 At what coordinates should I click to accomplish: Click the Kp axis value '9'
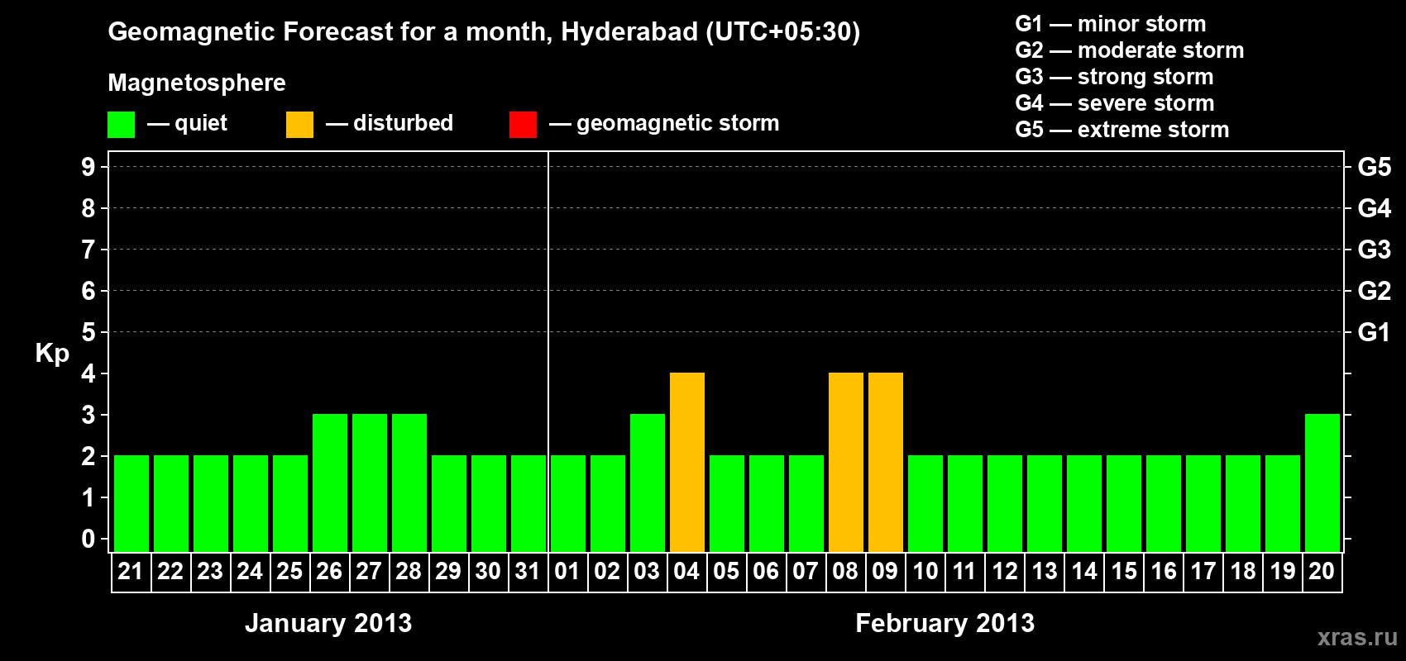pos(88,167)
